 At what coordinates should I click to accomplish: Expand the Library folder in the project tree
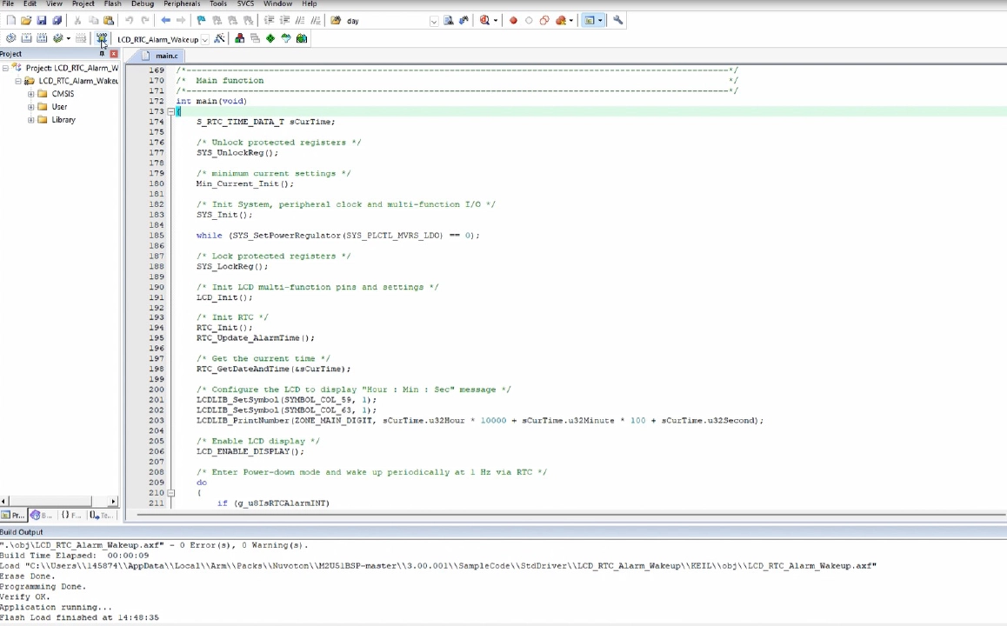click(x=30, y=120)
